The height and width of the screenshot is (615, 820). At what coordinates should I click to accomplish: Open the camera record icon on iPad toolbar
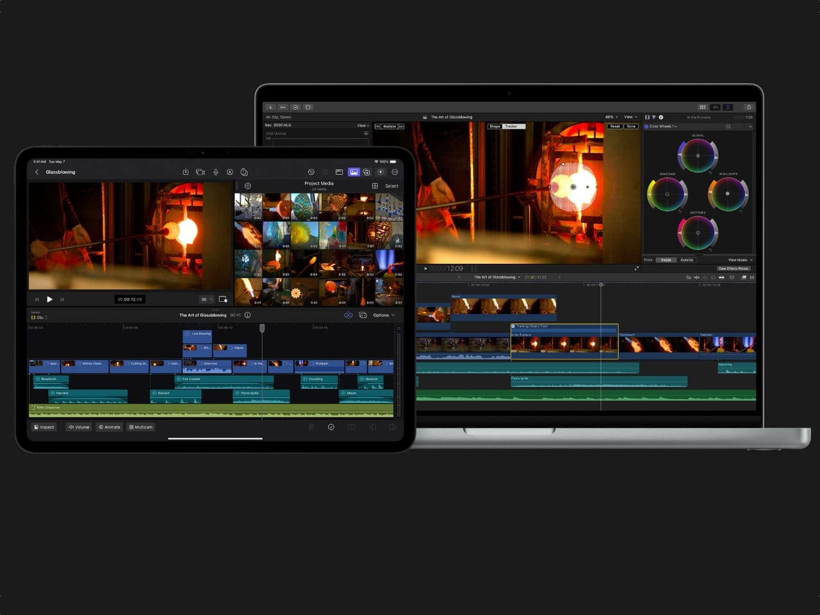click(x=200, y=172)
